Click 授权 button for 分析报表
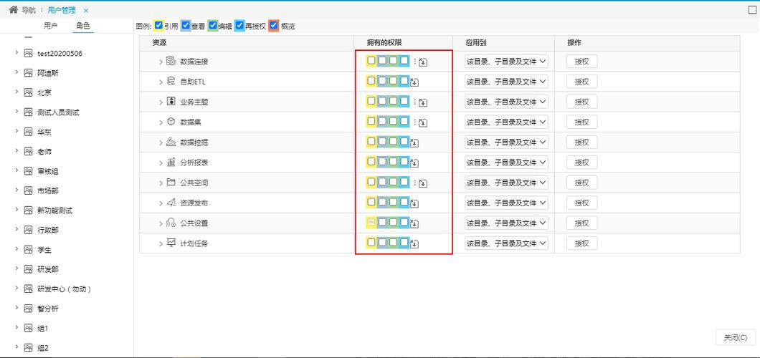 pos(581,163)
